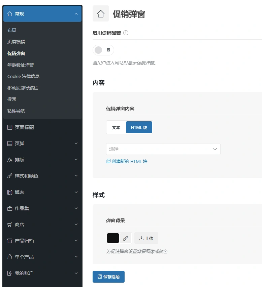Toggle the 启用促销弹窗 switch on
The image size is (262, 287).
[x=103, y=50]
